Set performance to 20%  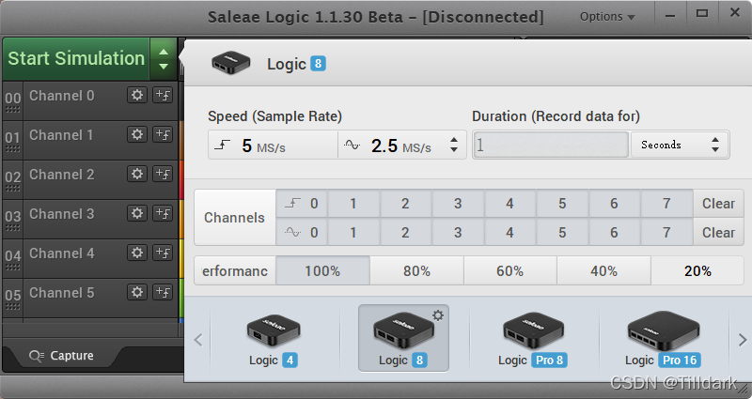[x=697, y=271]
